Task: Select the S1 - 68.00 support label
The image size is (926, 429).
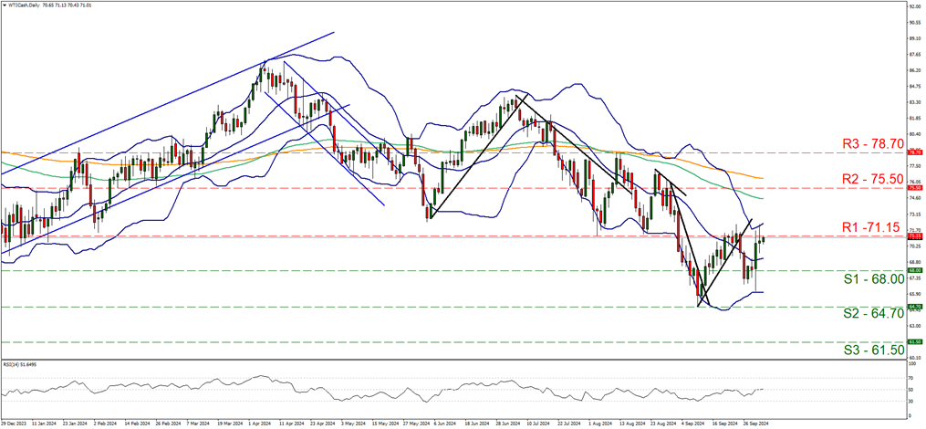Action: point(873,278)
